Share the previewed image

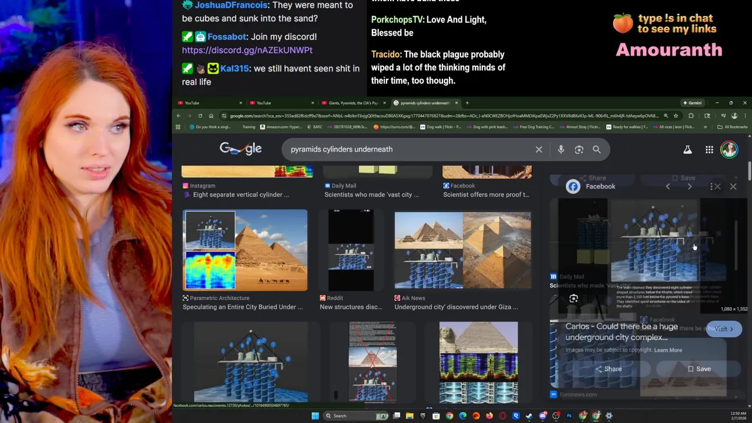[x=608, y=369]
